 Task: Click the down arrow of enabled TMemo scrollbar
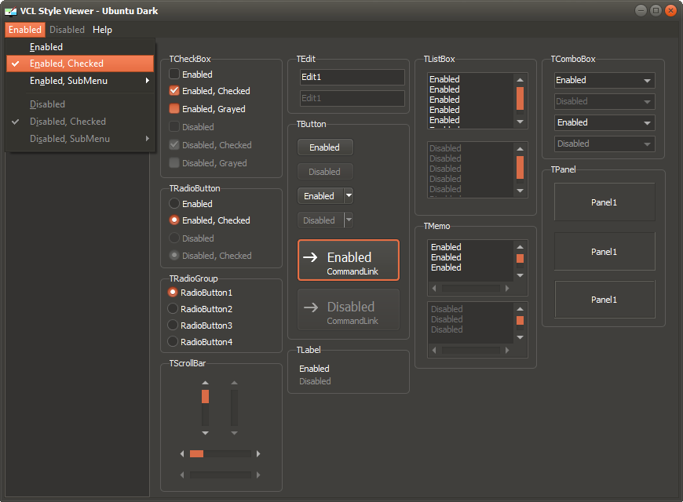tap(520, 275)
